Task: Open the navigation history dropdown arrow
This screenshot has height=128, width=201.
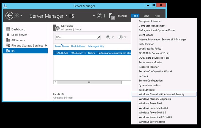Action: (21, 15)
